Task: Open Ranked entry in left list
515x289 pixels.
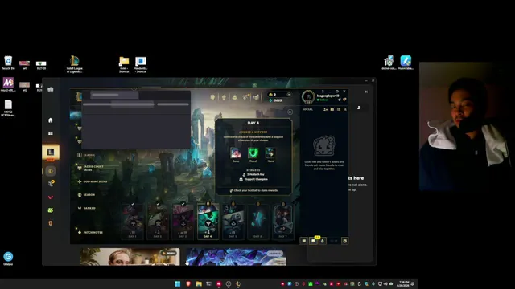Action: click(87, 208)
